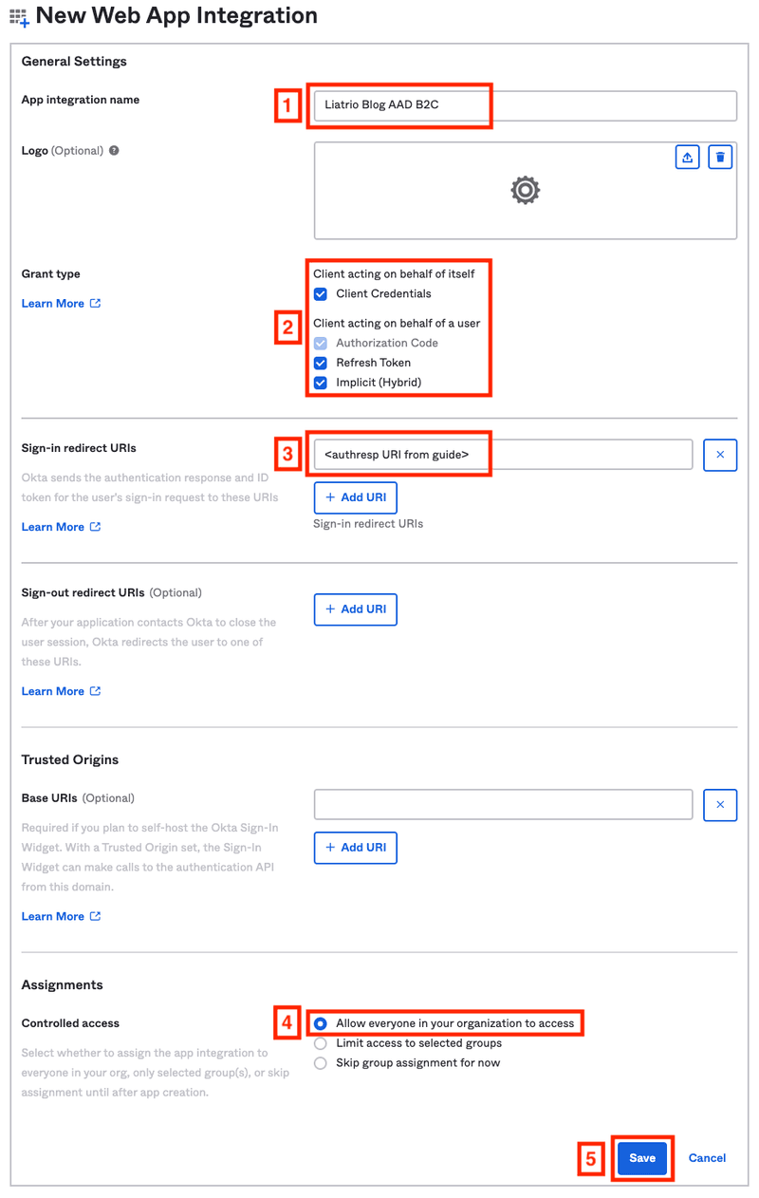The width and height of the screenshot is (759, 1198).
Task: Click the app integration icon in the page header
Action: tap(18, 16)
